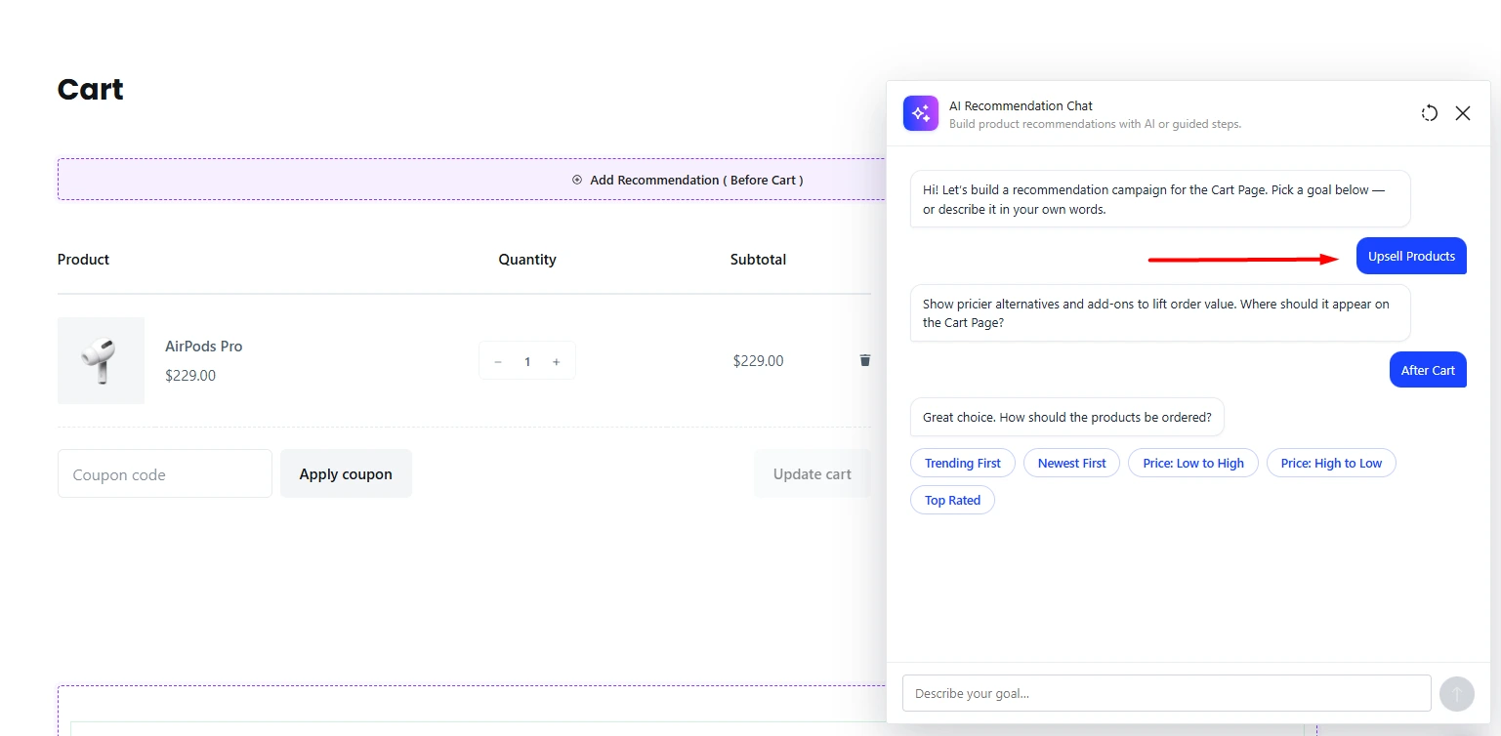Open the AirPods Pro product link
The image size is (1501, 736).
pyautogui.click(x=203, y=347)
